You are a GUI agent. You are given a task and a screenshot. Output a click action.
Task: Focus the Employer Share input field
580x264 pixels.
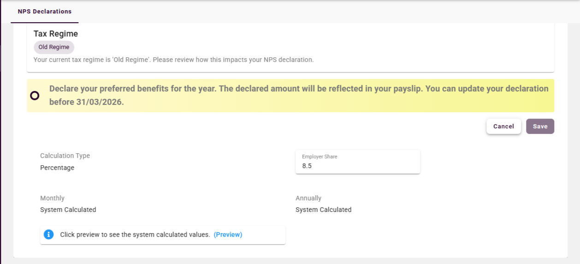357,166
